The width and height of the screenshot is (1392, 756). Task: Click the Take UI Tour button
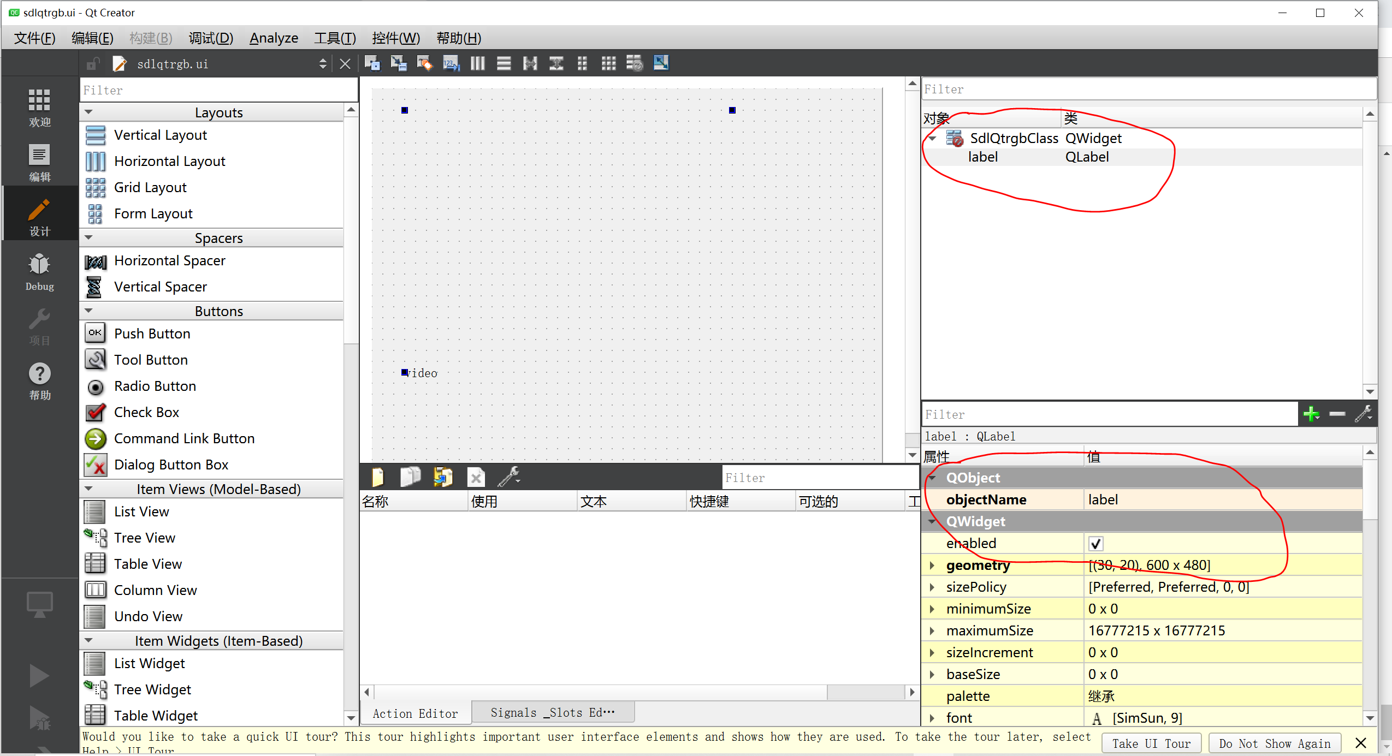tap(1151, 743)
